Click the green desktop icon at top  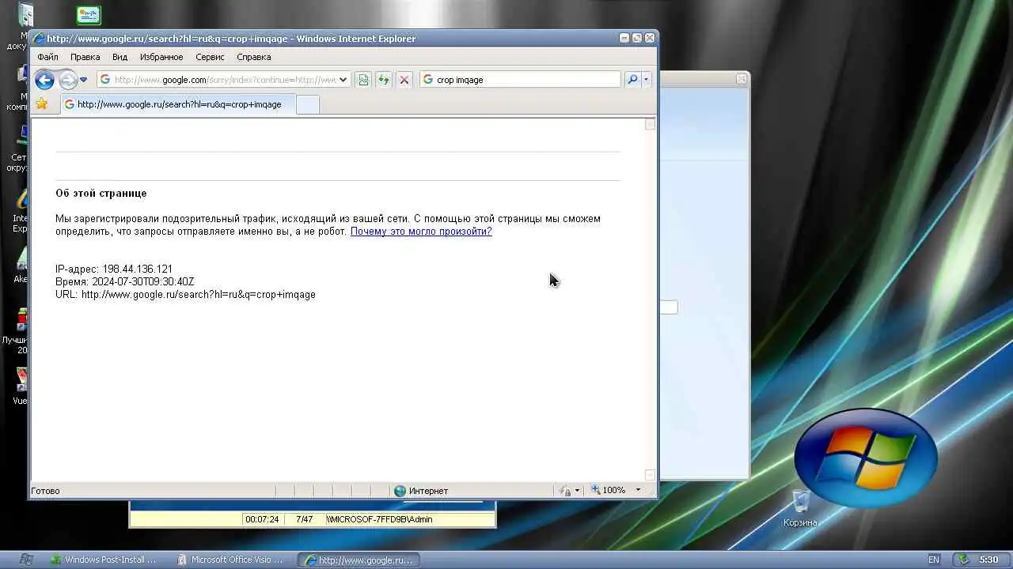tap(89, 14)
